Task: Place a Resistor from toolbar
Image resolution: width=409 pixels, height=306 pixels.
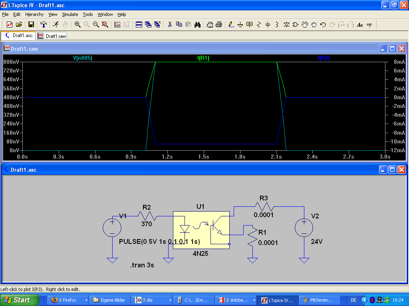Action: coord(259,24)
